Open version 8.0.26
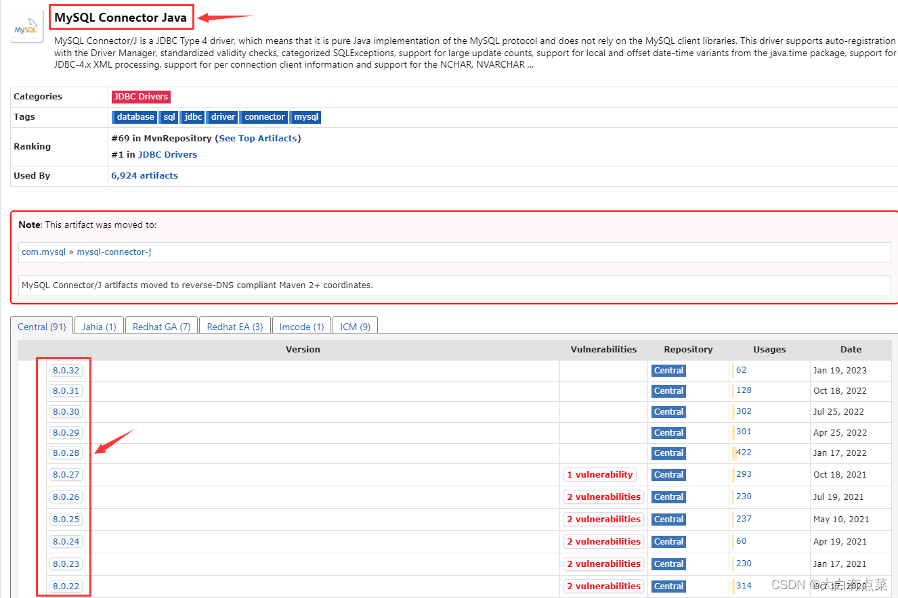Viewport: 898px width, 598px height. (x=66, y=497)
